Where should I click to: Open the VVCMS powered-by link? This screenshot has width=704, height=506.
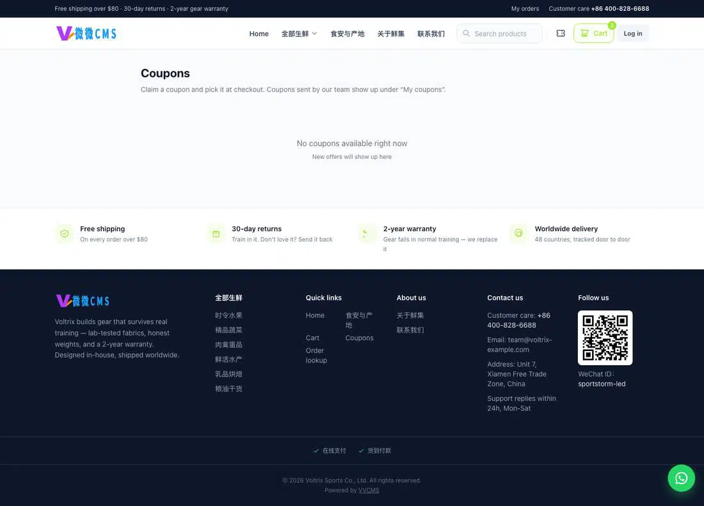(x=369, y=490)
